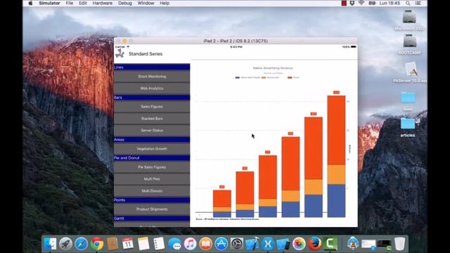Open System Preferences from the dock
Viewport: 450px width, 253px height.
(x=237, y=244)
